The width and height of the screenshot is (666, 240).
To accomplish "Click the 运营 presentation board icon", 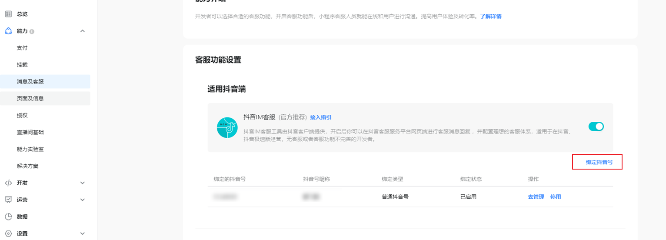I will 8,200.
